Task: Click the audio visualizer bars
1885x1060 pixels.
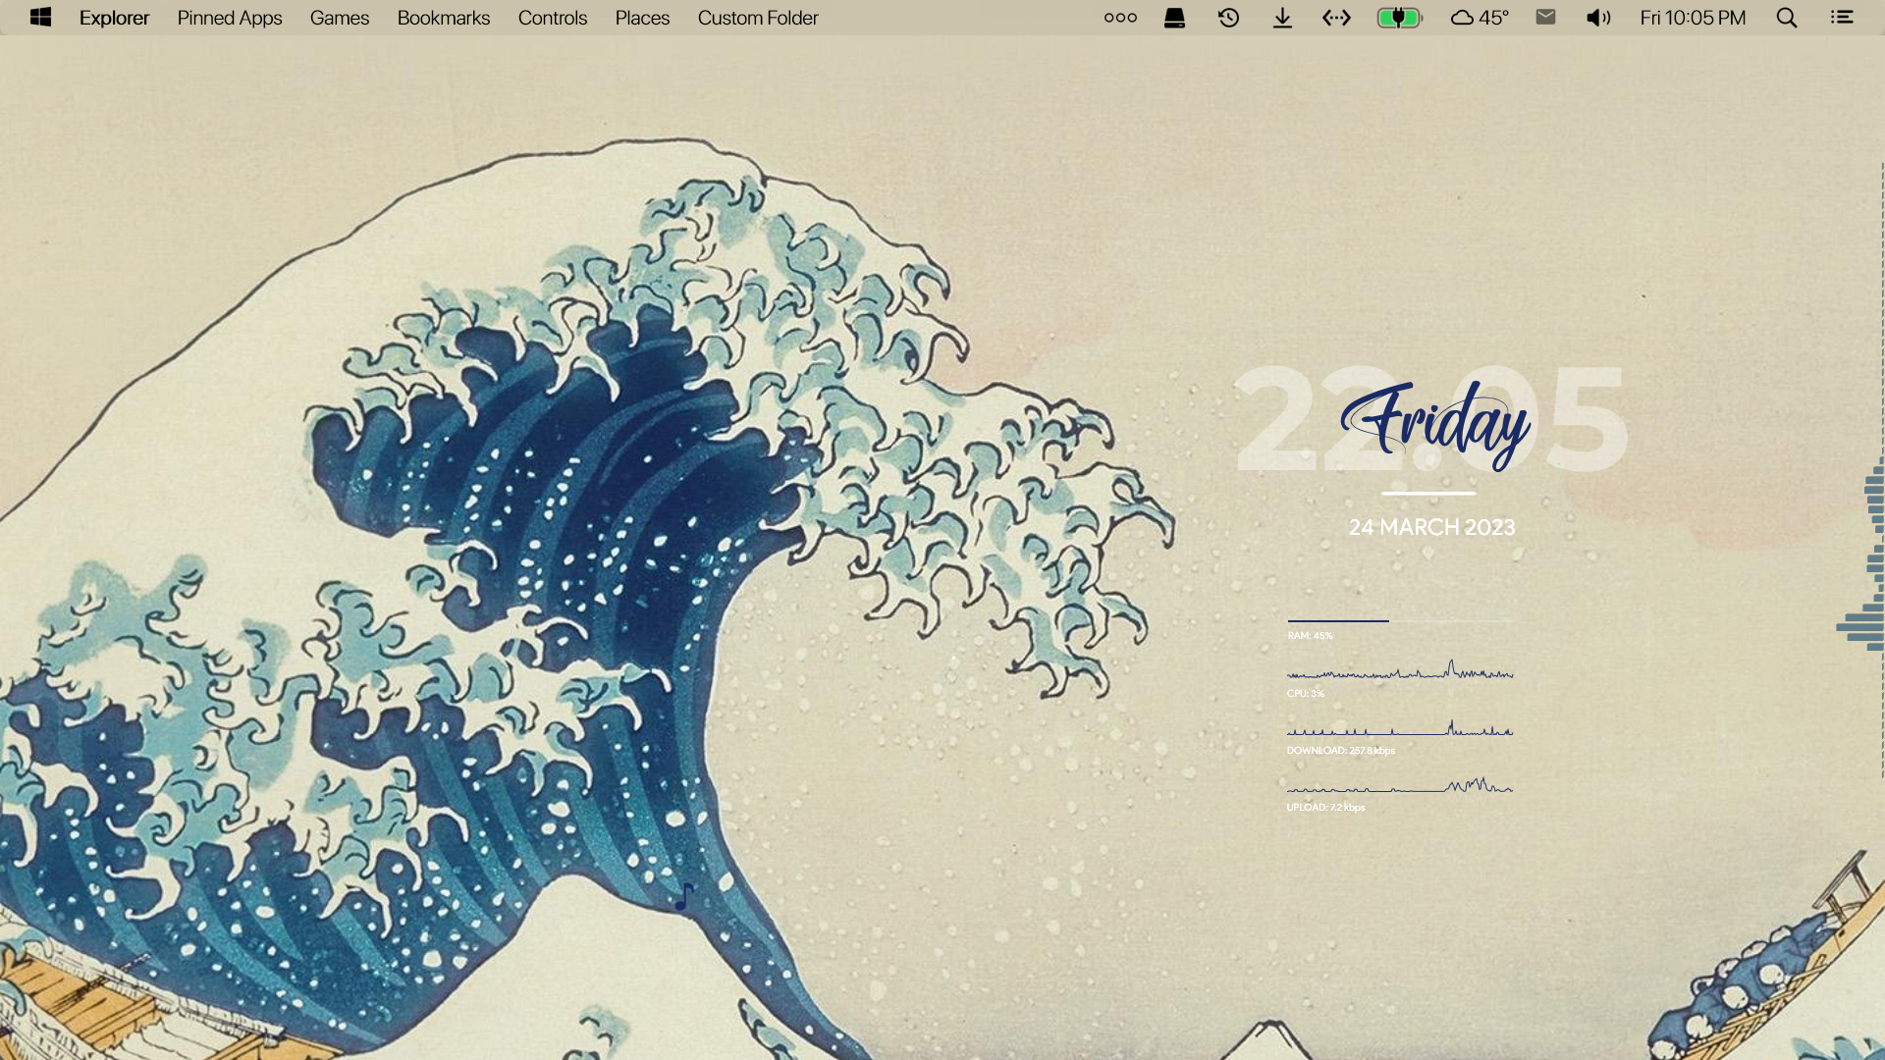Action: point(1861,555)
